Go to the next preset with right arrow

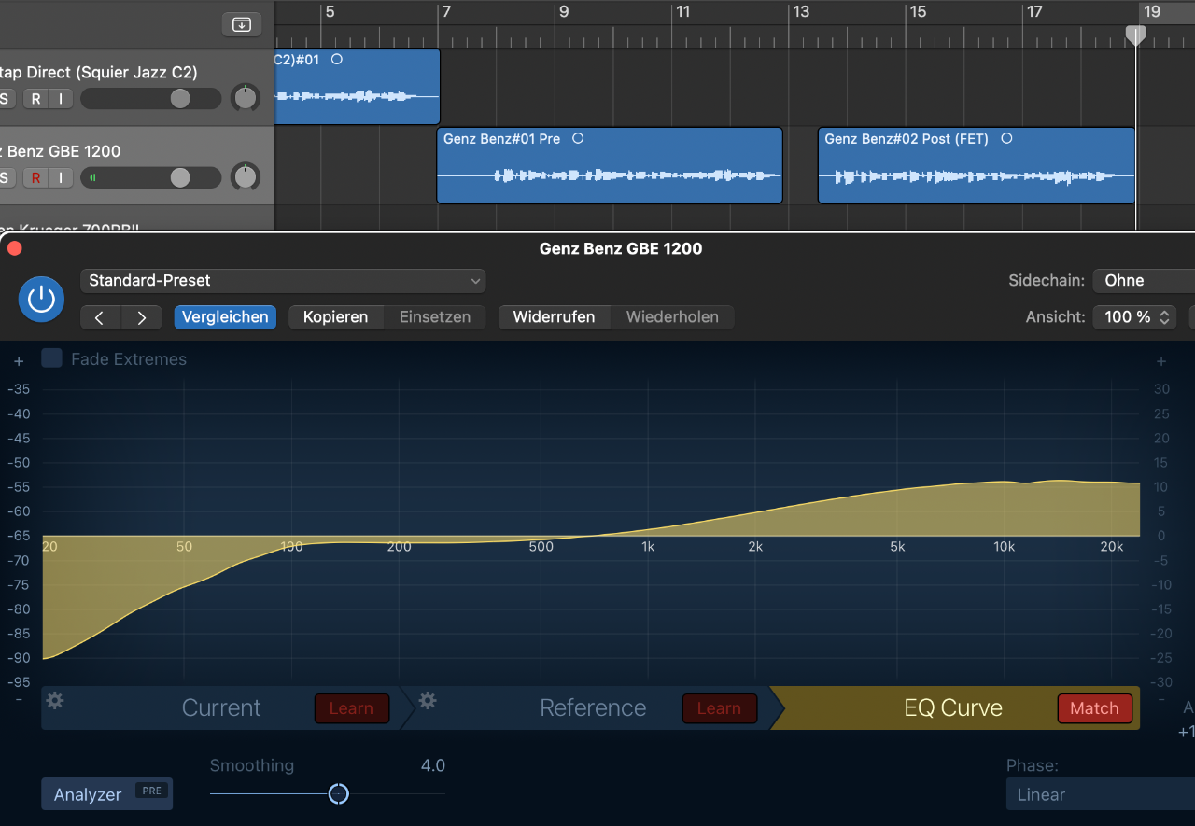(x=141, y=317)
